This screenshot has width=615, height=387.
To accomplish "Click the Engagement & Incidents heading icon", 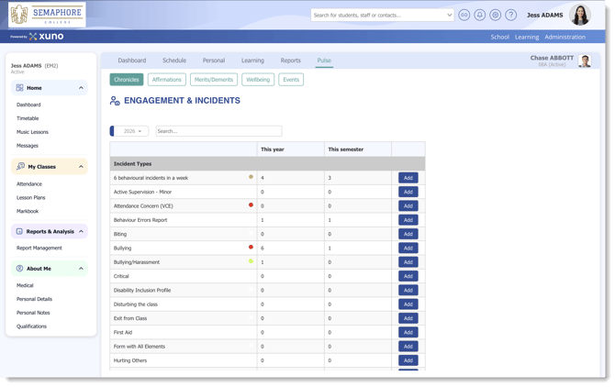I will coord(115,101).
